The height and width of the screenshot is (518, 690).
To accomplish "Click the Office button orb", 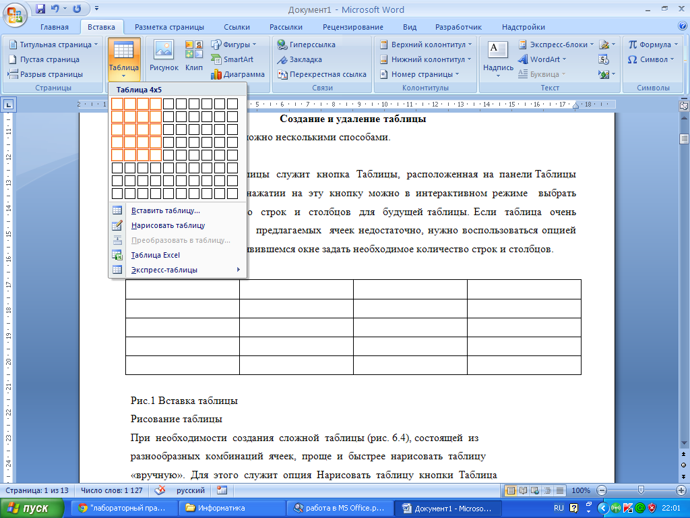I will click(x=15, y=15).
